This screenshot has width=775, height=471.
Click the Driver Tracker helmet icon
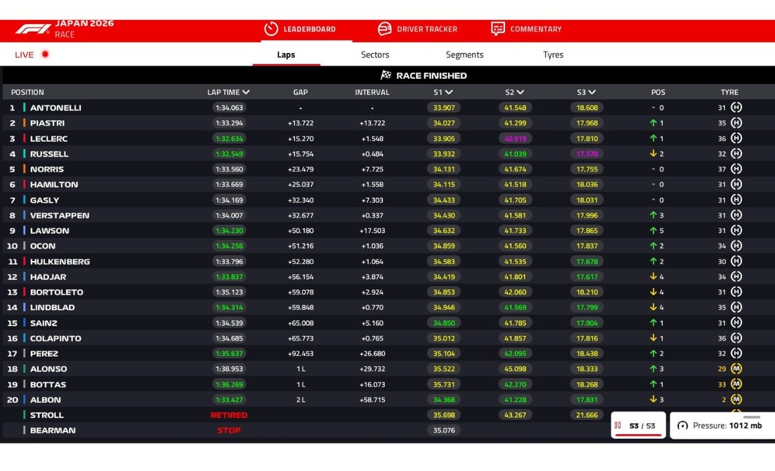pos(384,29)
